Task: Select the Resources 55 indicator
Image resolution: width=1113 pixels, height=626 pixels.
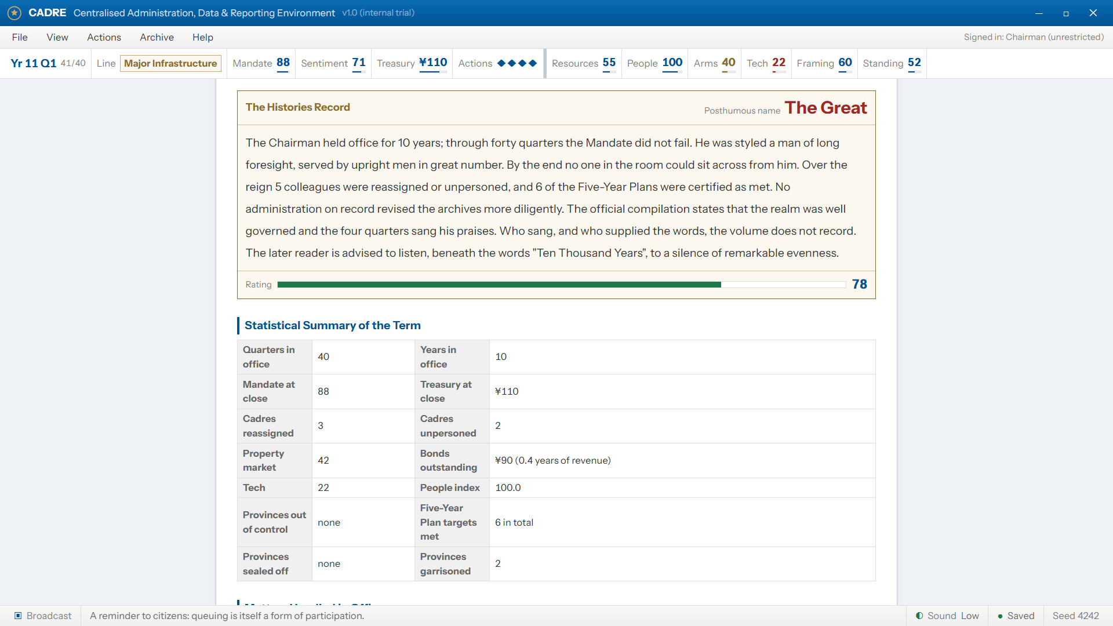Action: (584, 63)
